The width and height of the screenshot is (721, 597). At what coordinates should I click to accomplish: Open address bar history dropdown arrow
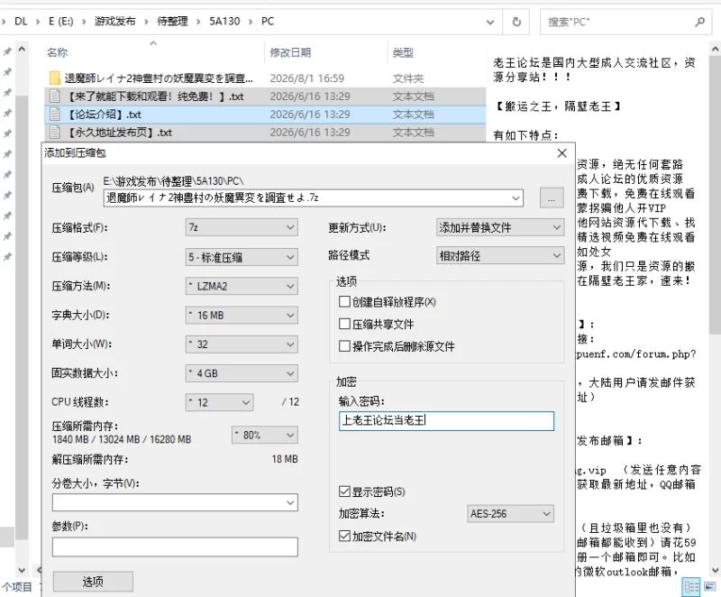[490, 22]
